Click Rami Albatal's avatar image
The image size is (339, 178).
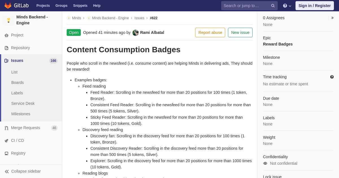136,32
